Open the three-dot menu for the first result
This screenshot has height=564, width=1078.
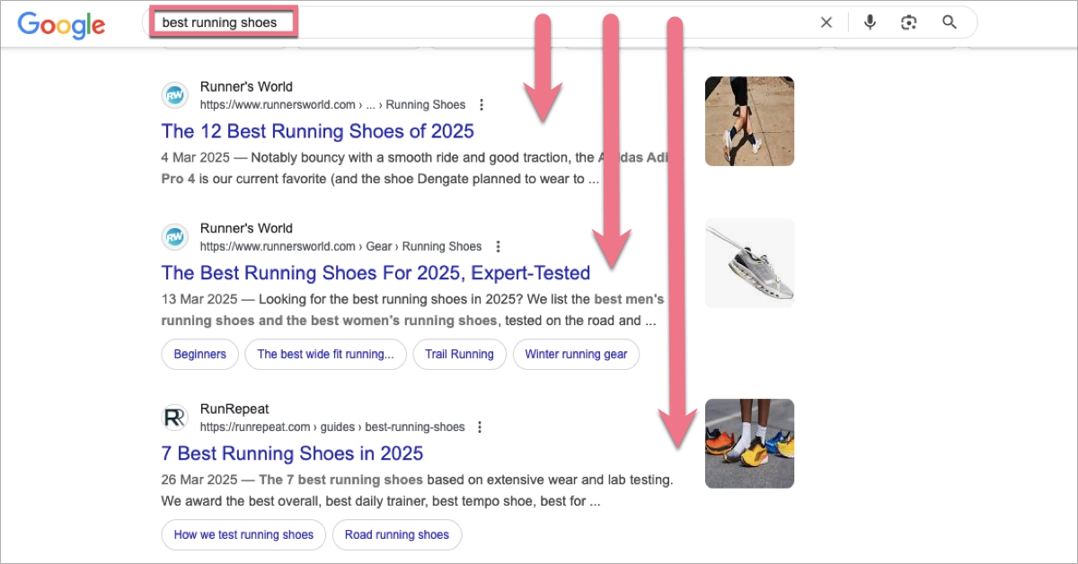482,104
